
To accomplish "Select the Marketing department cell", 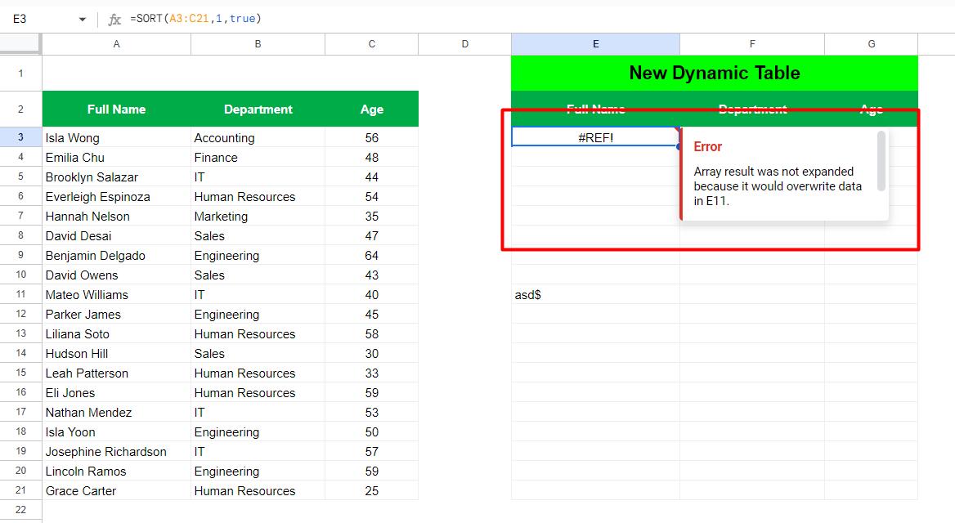I will [x=258, y=216].
